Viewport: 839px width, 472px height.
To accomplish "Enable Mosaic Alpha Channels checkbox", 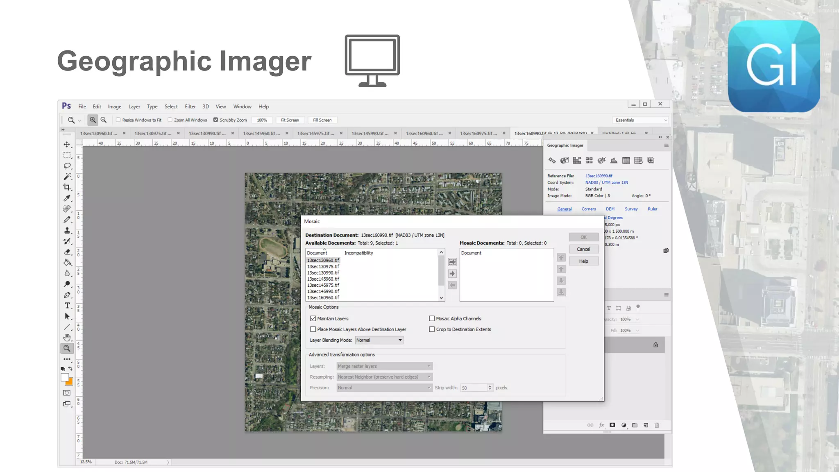I will pos(432,318).
